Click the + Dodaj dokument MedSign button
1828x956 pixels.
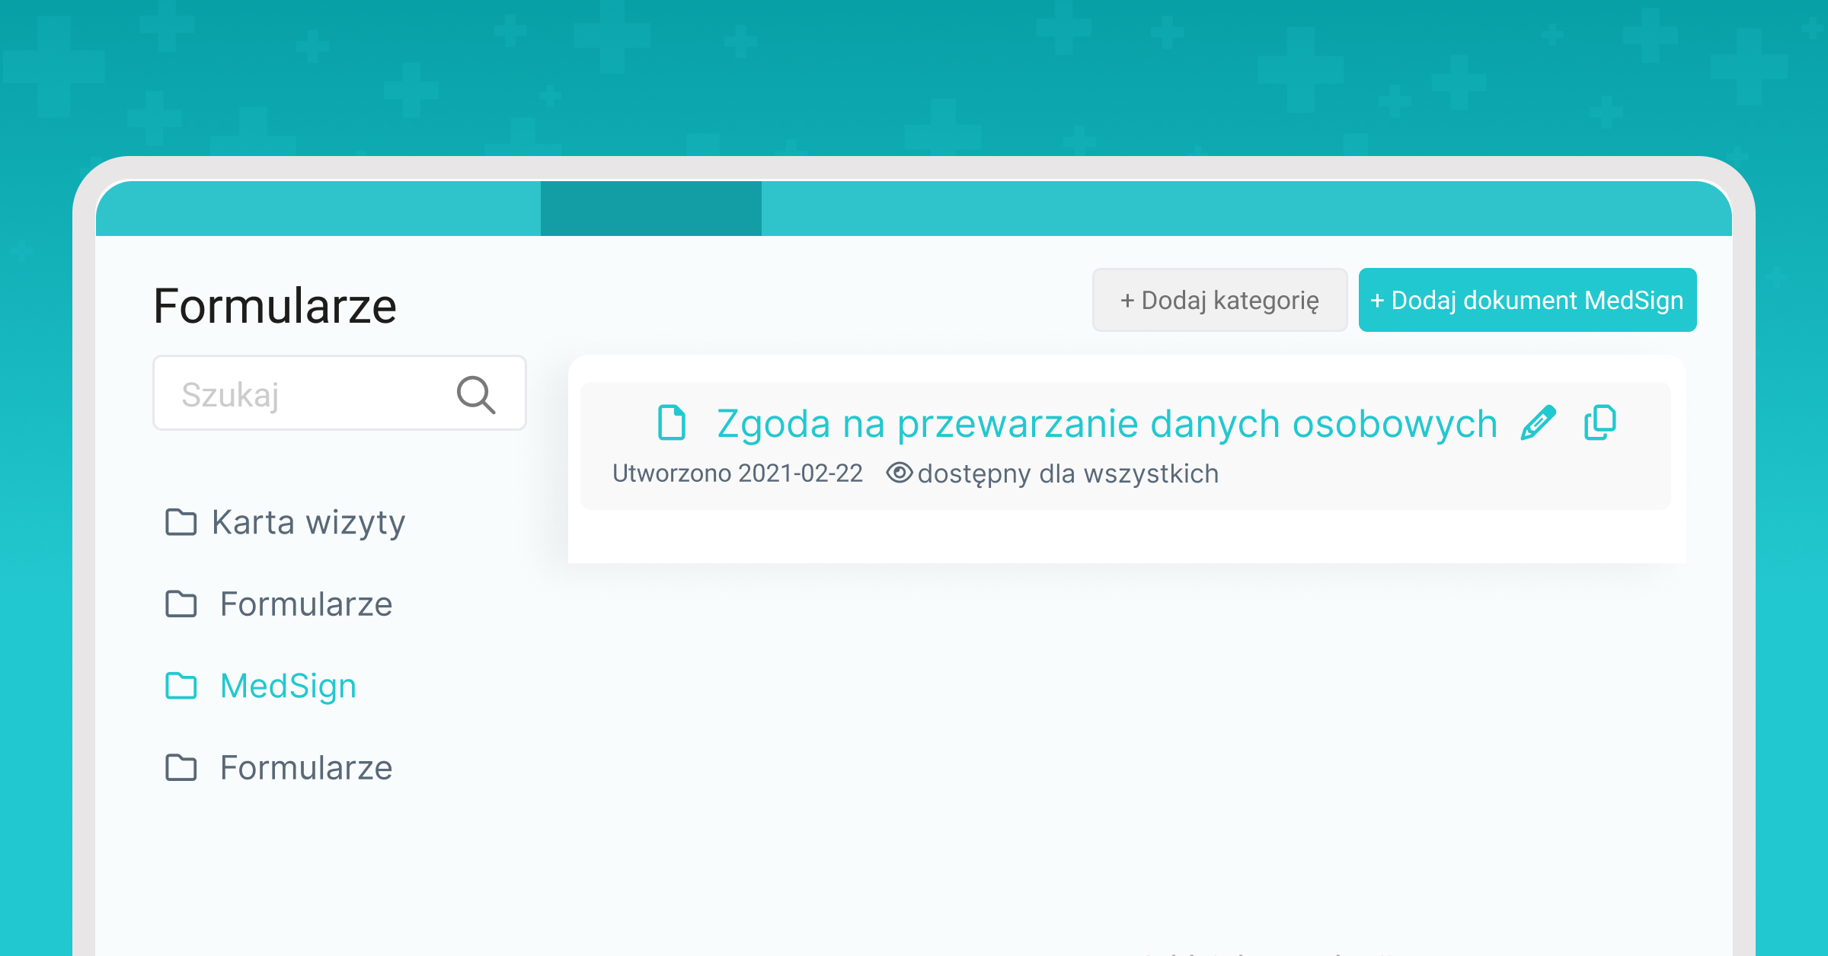click(x=1527, y=300)
